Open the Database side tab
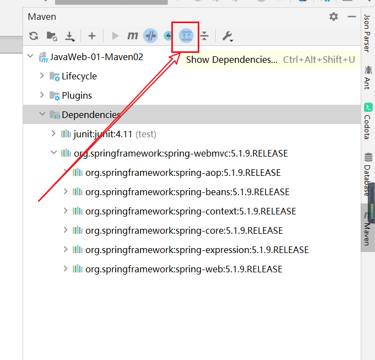The width and height of the screenshot is (375, 360). (x=367, y=175)
